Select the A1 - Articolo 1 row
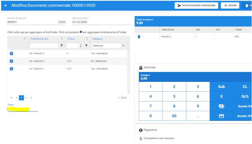 pyautogui.click(x=67, y=69)
